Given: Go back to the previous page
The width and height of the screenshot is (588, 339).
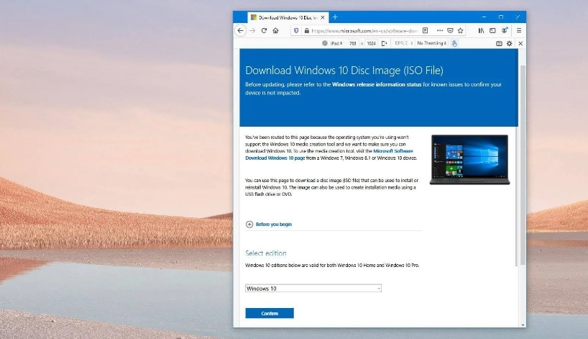Looking at the screenshot, I should (x=240, y=31).
